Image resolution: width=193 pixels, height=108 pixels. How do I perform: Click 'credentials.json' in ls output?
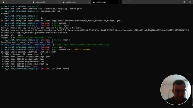point(11,9)
